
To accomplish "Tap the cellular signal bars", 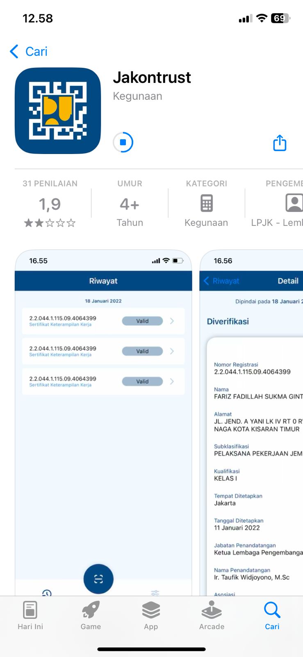I will click(x=246, y=18).
